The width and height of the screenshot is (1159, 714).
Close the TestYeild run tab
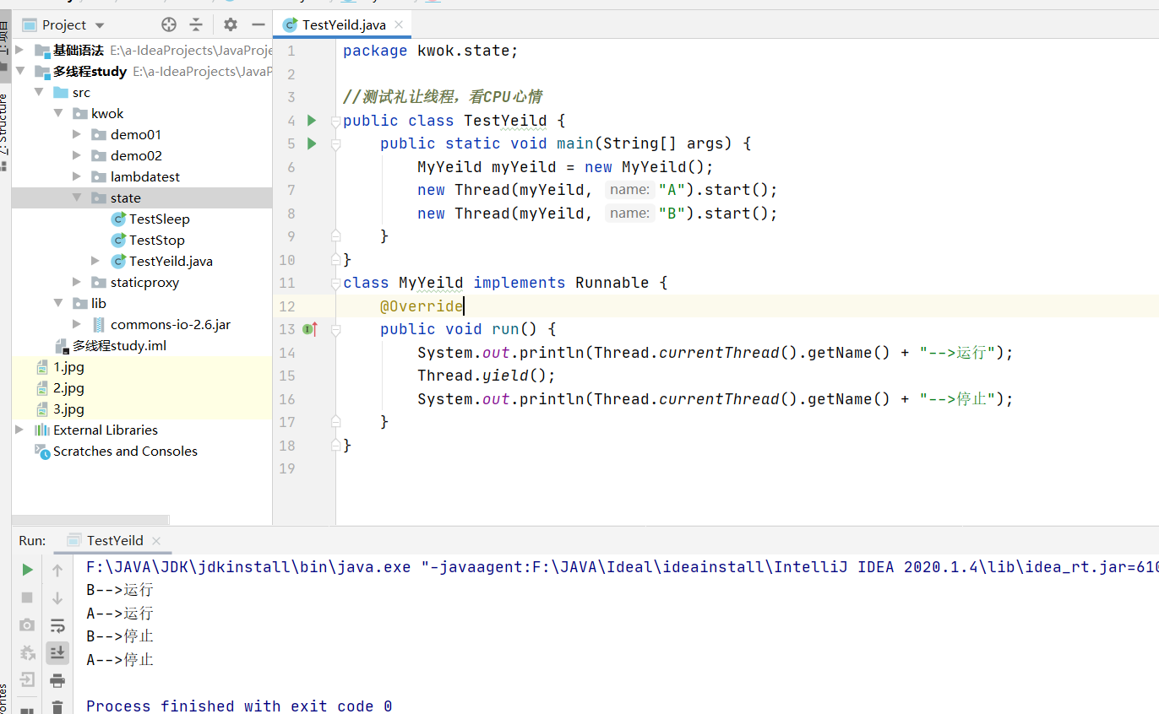(157, 541)
